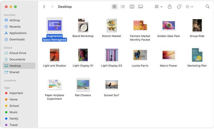The width and height of the screenshot is (214, 129).
Task: Select the Group Ride image
Action: (197, 25)
